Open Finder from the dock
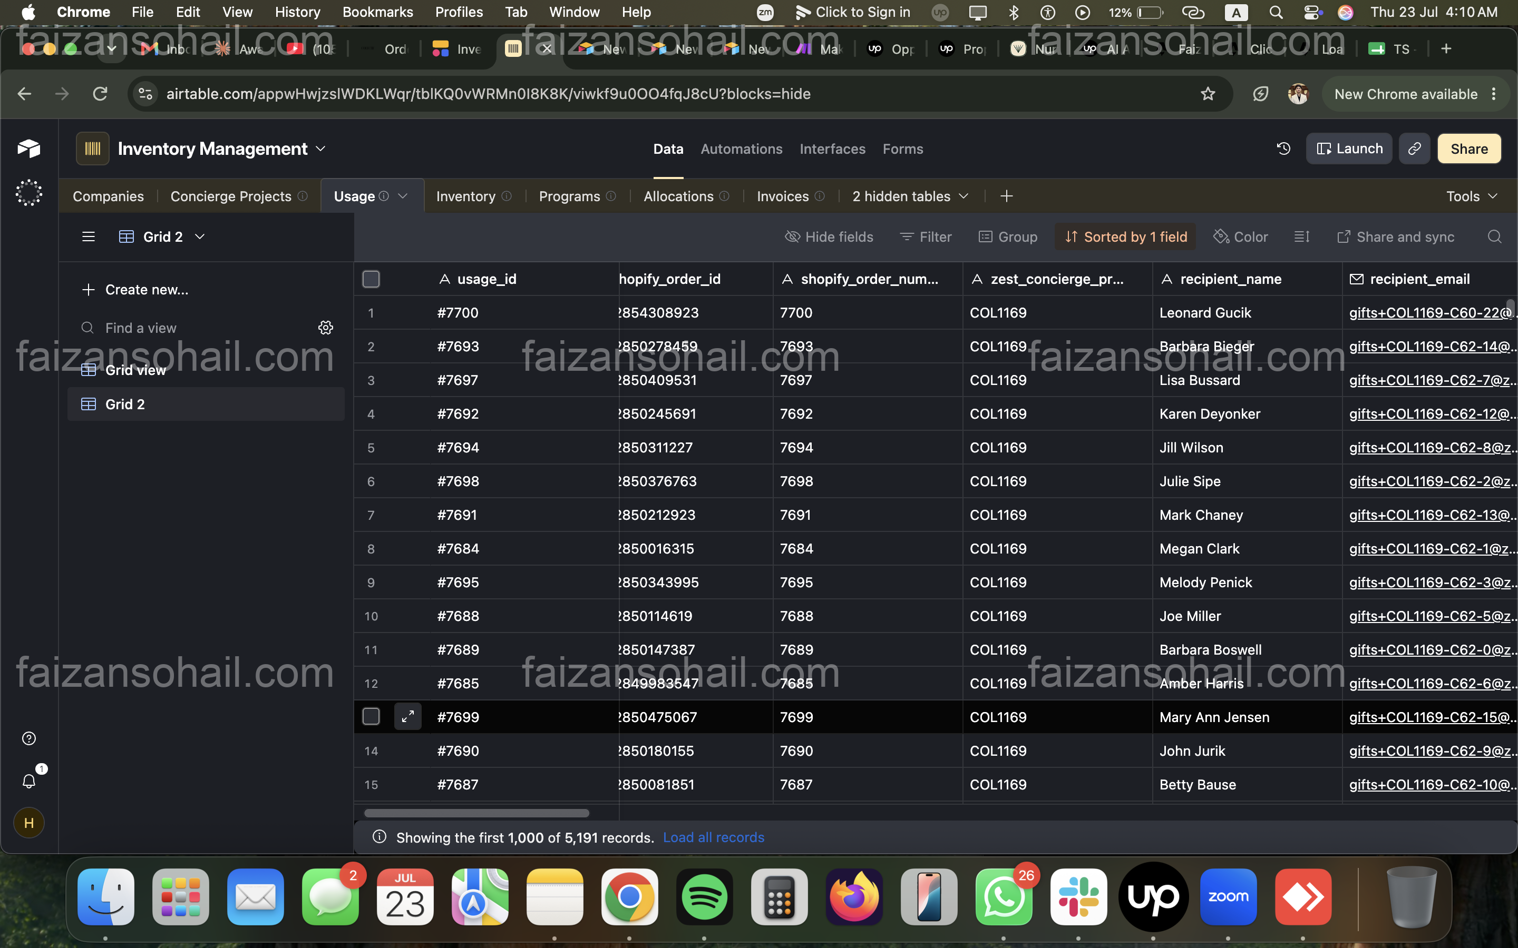 click(x=105, y=896)
